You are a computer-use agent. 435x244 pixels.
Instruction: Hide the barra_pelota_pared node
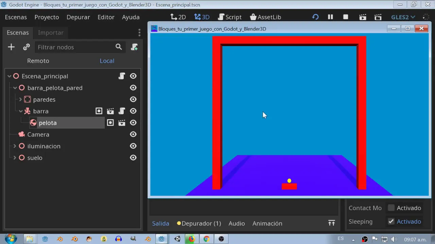(x=133, y=88)
